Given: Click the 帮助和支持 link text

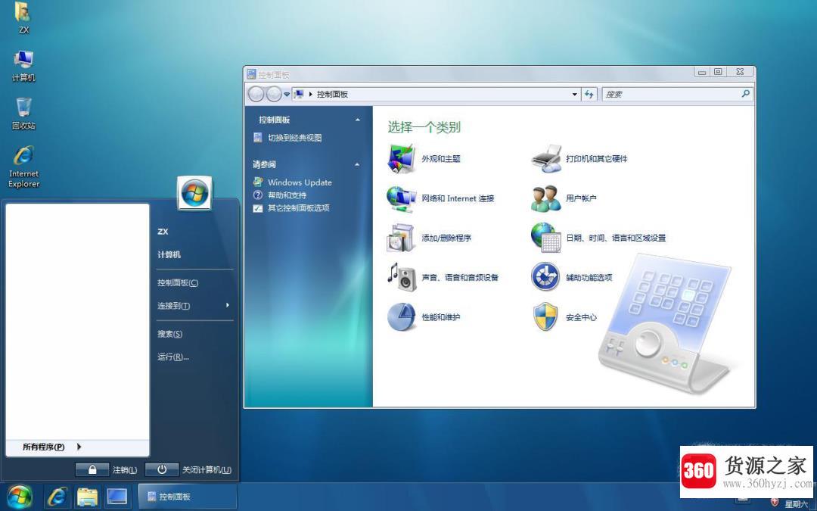Looking at the screenshot, I should coord(287,195).
